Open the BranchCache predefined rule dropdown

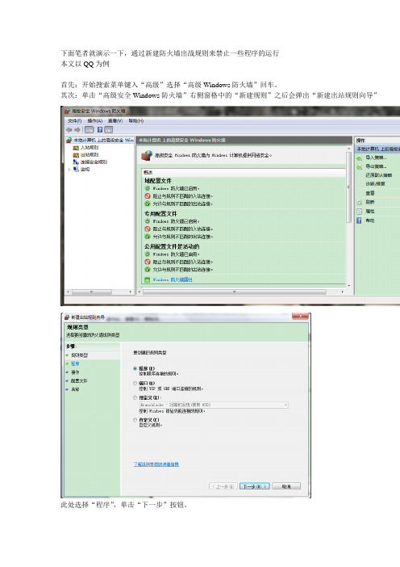214,405
